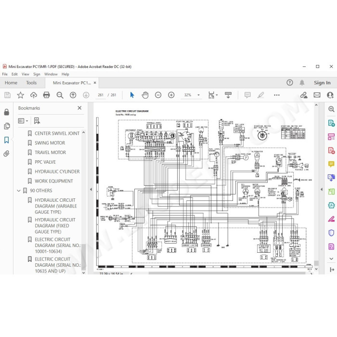Print the document
337x337 pixels.
46,95
